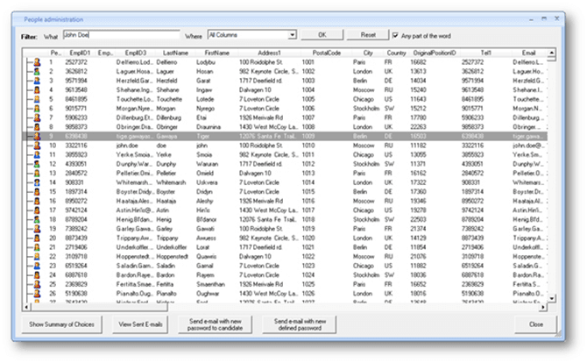Screen dimensions: 587x363
Task: Click the '12076 Santa Fe Trail' cell in row 18
Action: pos(268,219)
